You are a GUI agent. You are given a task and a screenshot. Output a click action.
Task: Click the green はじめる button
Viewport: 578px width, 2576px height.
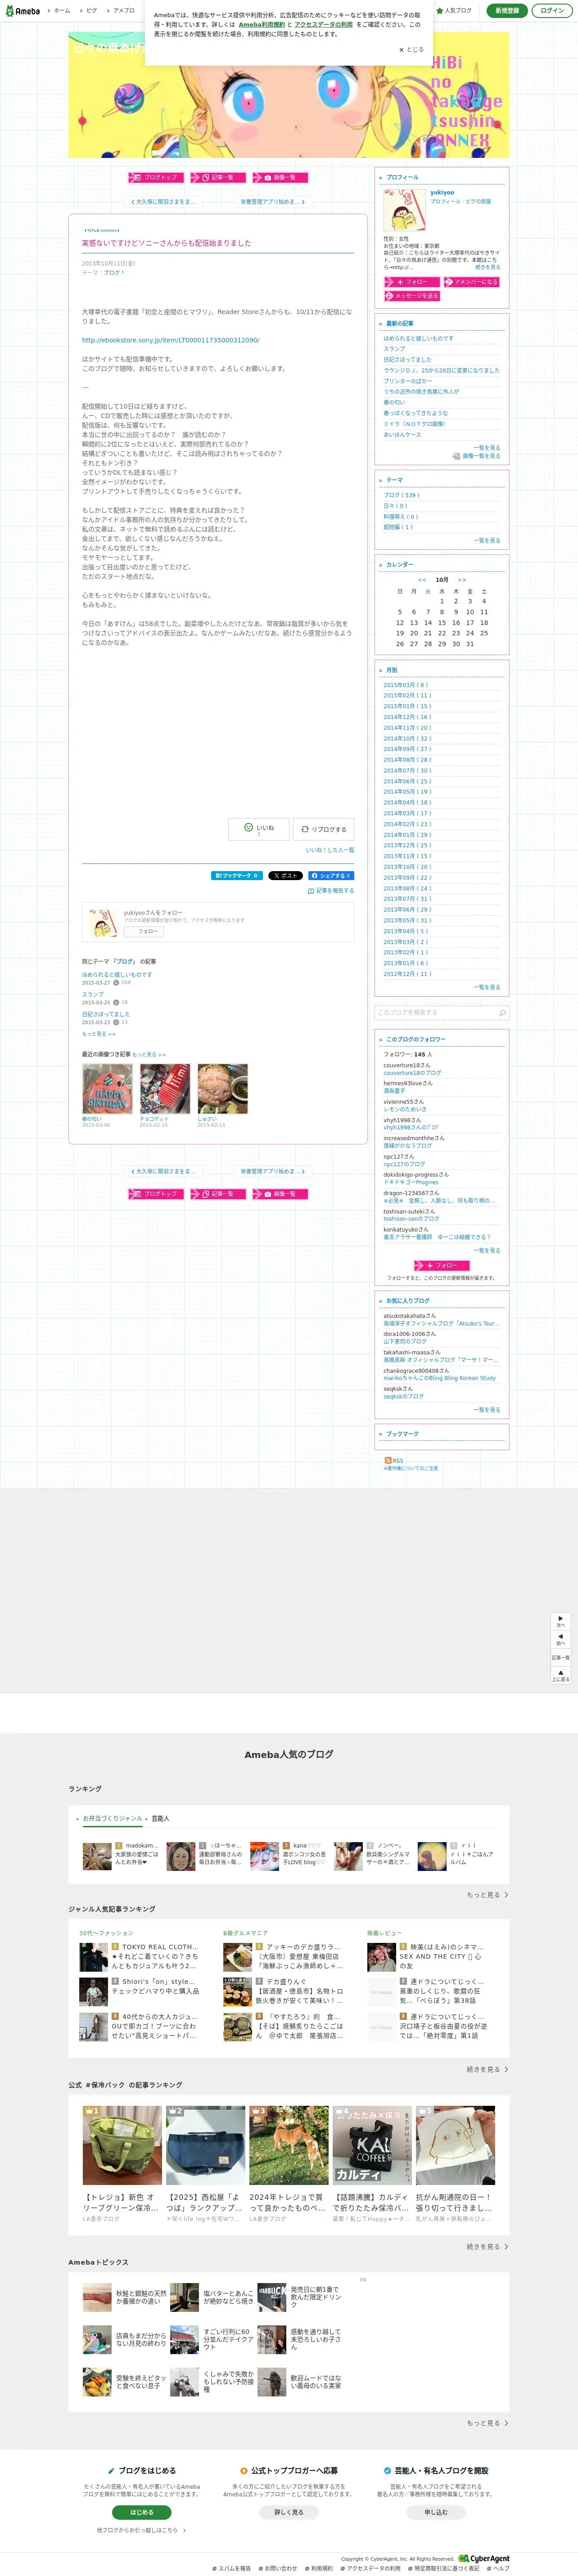(142, 2512)
